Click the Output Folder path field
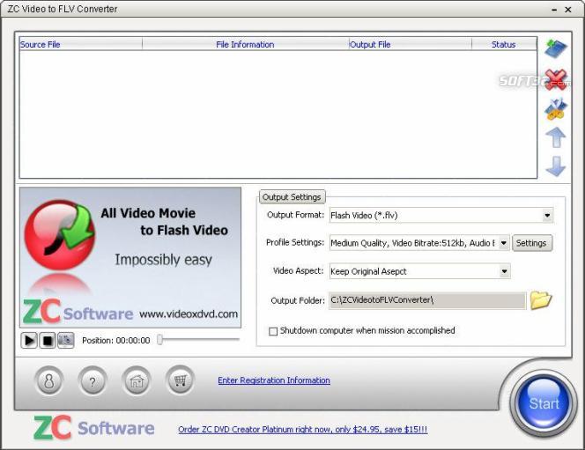Viewport: 585px width, 450px height. click(427, 300)
